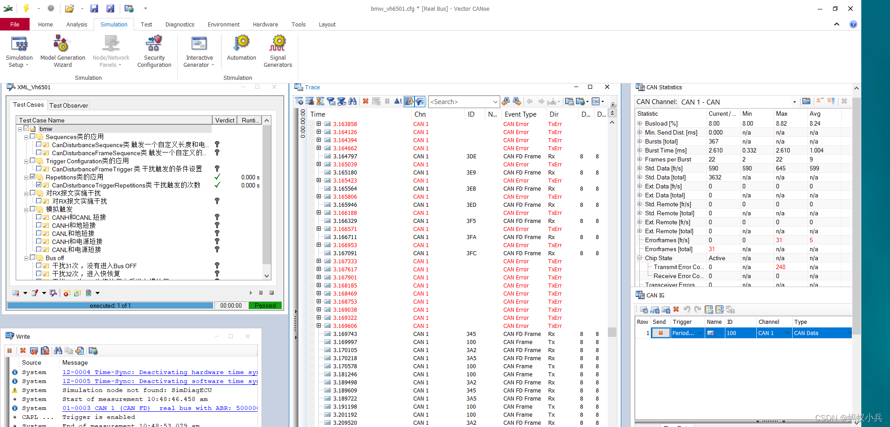Open Test Observer tab
The image size is (890, 427).
coord(69,105)
